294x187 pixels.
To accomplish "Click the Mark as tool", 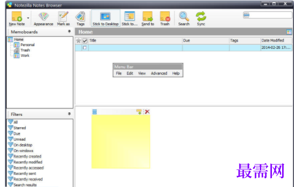I will tap(63, 19).
